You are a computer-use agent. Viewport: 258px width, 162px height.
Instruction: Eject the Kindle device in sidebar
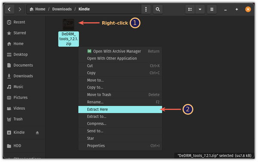[x=37, y=133]
